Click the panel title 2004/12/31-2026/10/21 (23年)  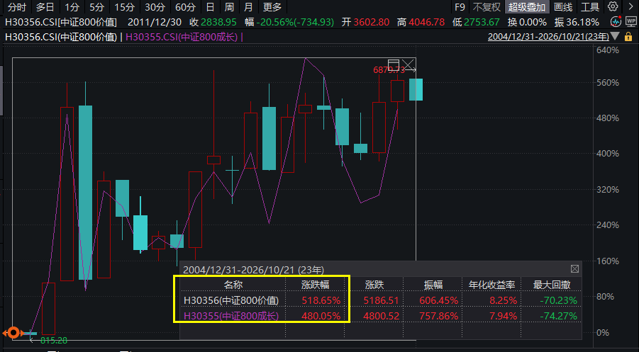tap(253, 269)
